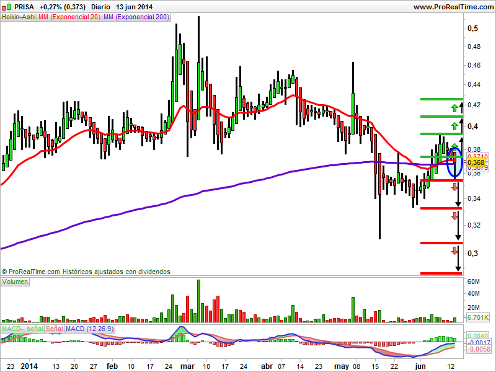Click the 2014 year label on the time axis

tap(29, 366)
